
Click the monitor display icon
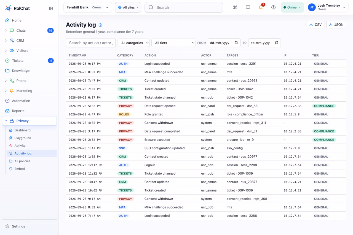[x=248, y=7]
